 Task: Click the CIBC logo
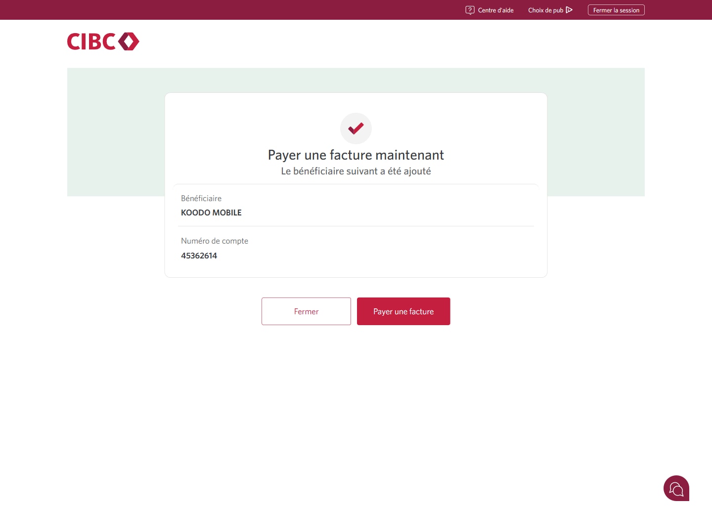pos(103,42)
